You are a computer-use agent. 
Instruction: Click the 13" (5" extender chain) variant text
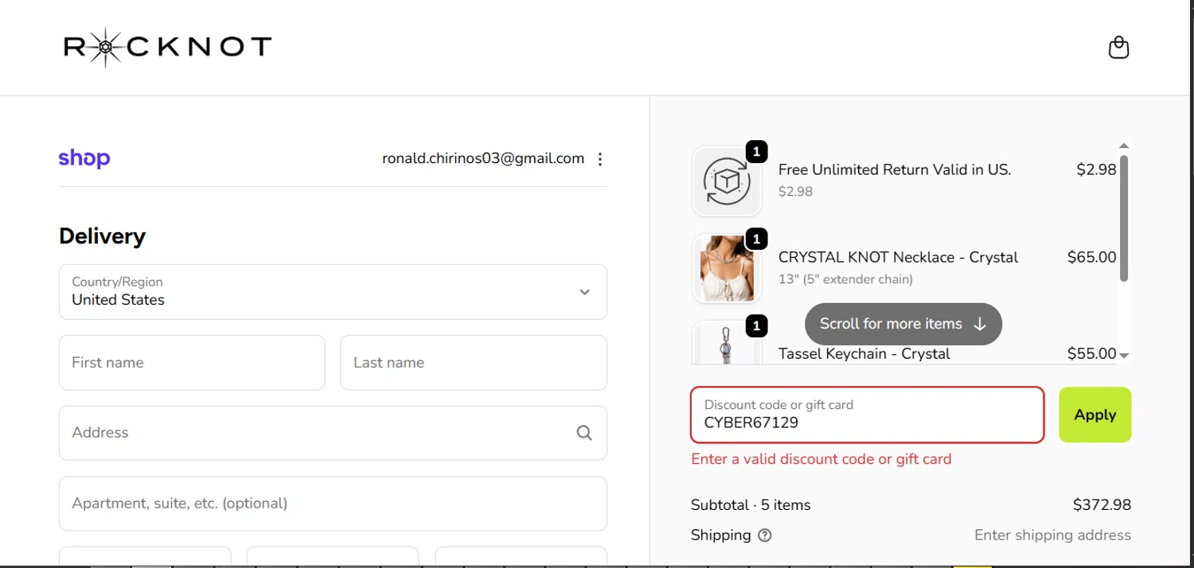[x=845, y=279]
